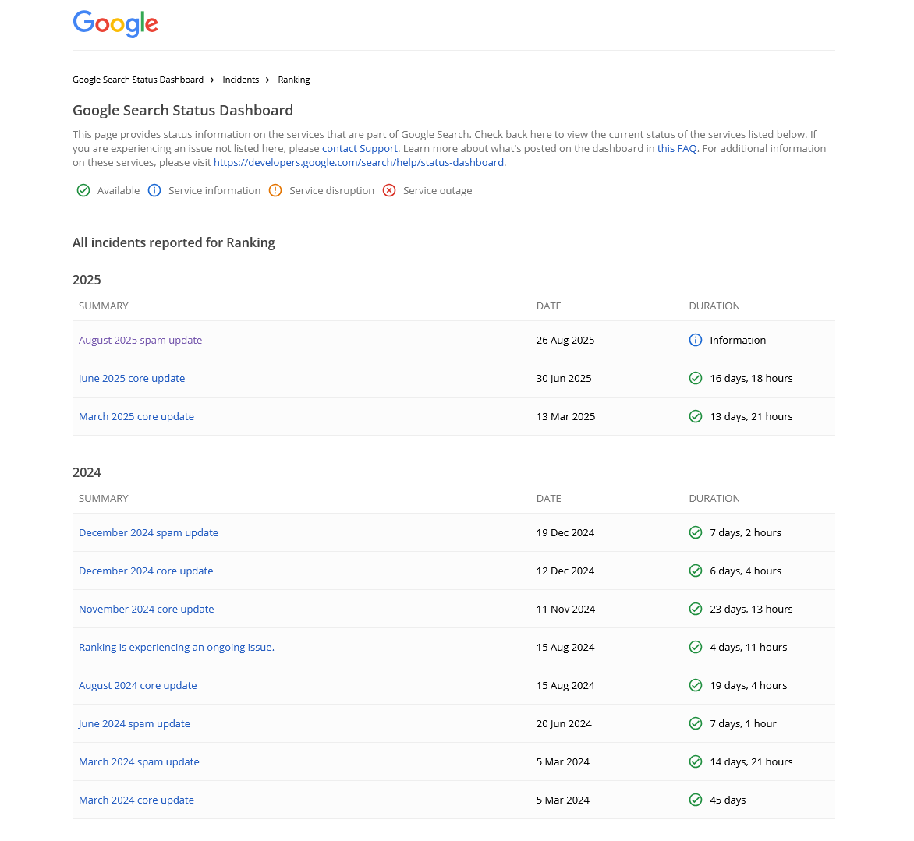
Task: Click green check icon beside 45 days
Action: [x=696, y=800]
